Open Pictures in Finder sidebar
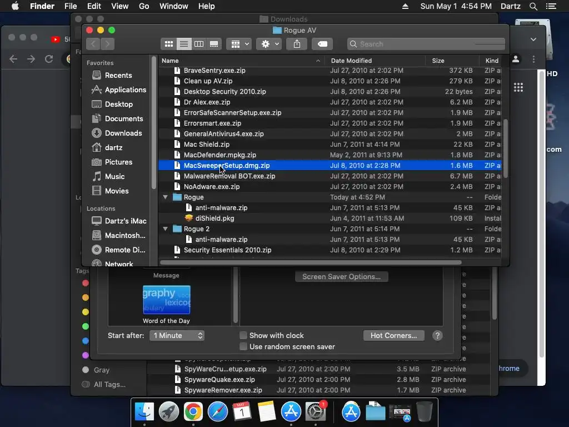 (x=112, y=162)
